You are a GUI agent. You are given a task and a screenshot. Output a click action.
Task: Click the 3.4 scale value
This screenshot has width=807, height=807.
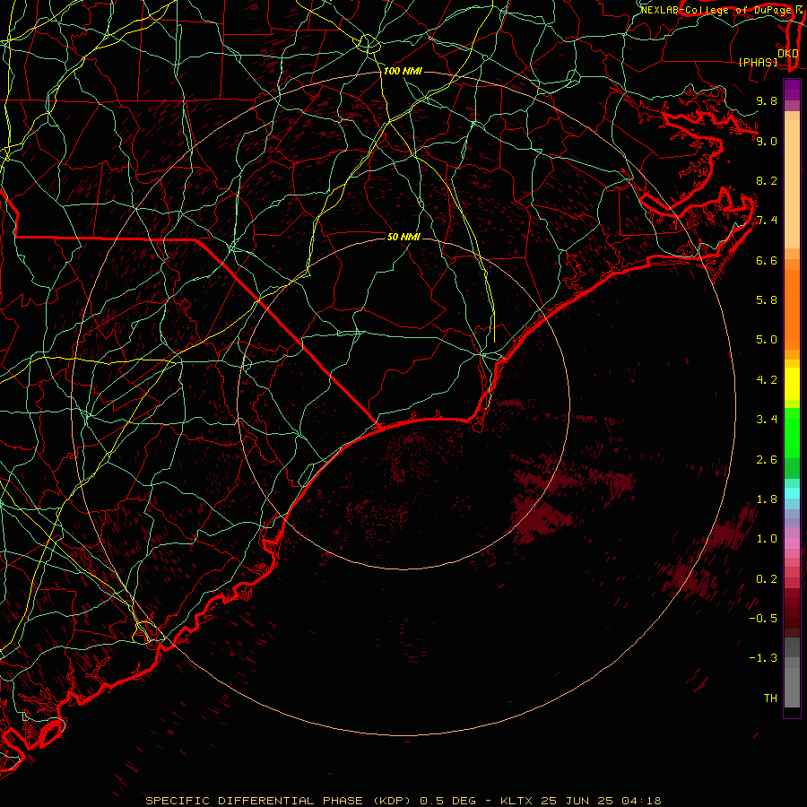767,420
